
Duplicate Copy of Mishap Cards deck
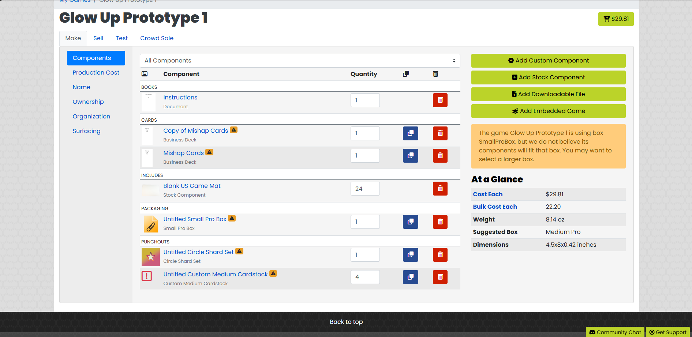tap(410, 133)
